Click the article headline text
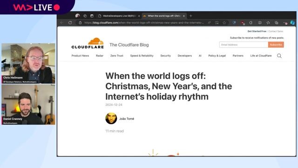 (x=169, y=86)
